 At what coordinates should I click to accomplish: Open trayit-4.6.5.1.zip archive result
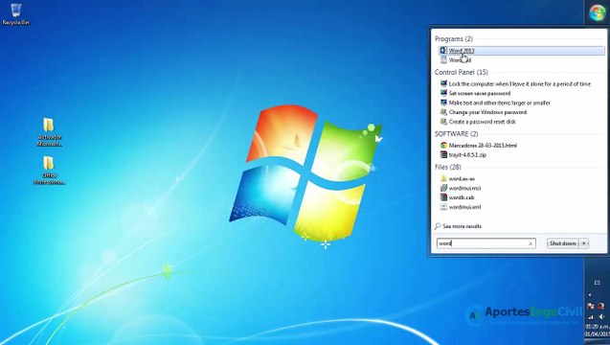point(463,154)
